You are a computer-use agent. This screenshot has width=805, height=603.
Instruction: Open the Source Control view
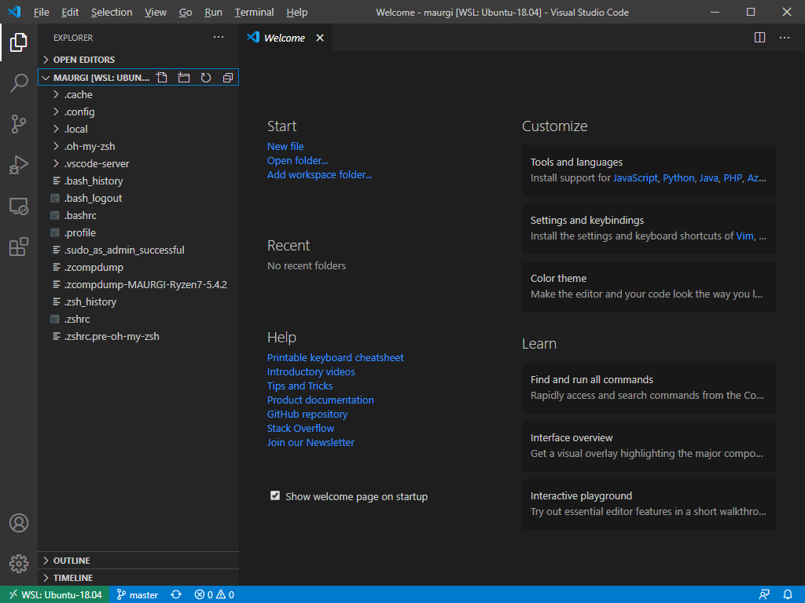click(x=18, y=124)
